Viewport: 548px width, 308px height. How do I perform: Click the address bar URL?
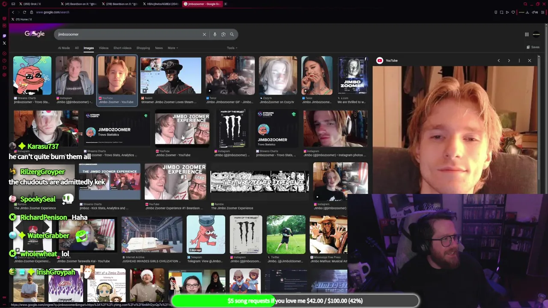53,12
